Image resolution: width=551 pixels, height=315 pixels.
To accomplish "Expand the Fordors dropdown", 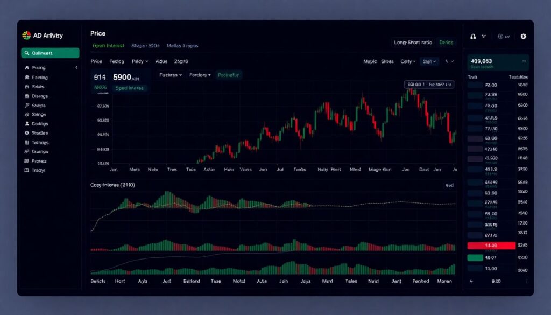I will pyautogui.click(x=201, y=75).
